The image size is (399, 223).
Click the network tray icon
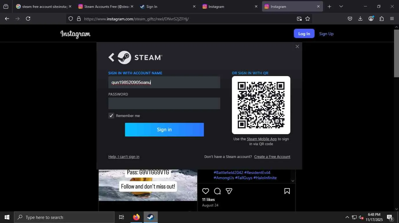tap(354, 217)
